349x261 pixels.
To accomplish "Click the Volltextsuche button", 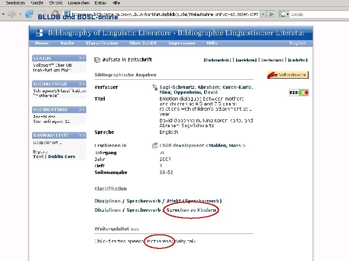I will pyautogui.click(x=287, y=75).
